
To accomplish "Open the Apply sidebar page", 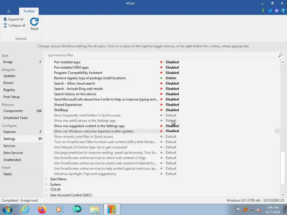I will (x=22, y=174).
